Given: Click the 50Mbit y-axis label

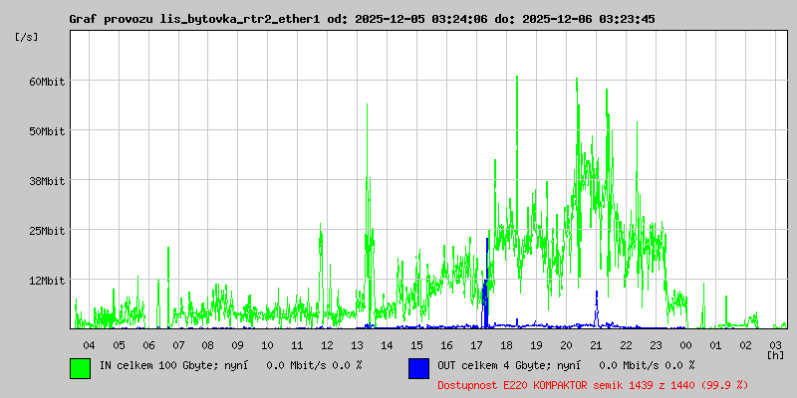Looking at the screenshot, I should 47,131.
